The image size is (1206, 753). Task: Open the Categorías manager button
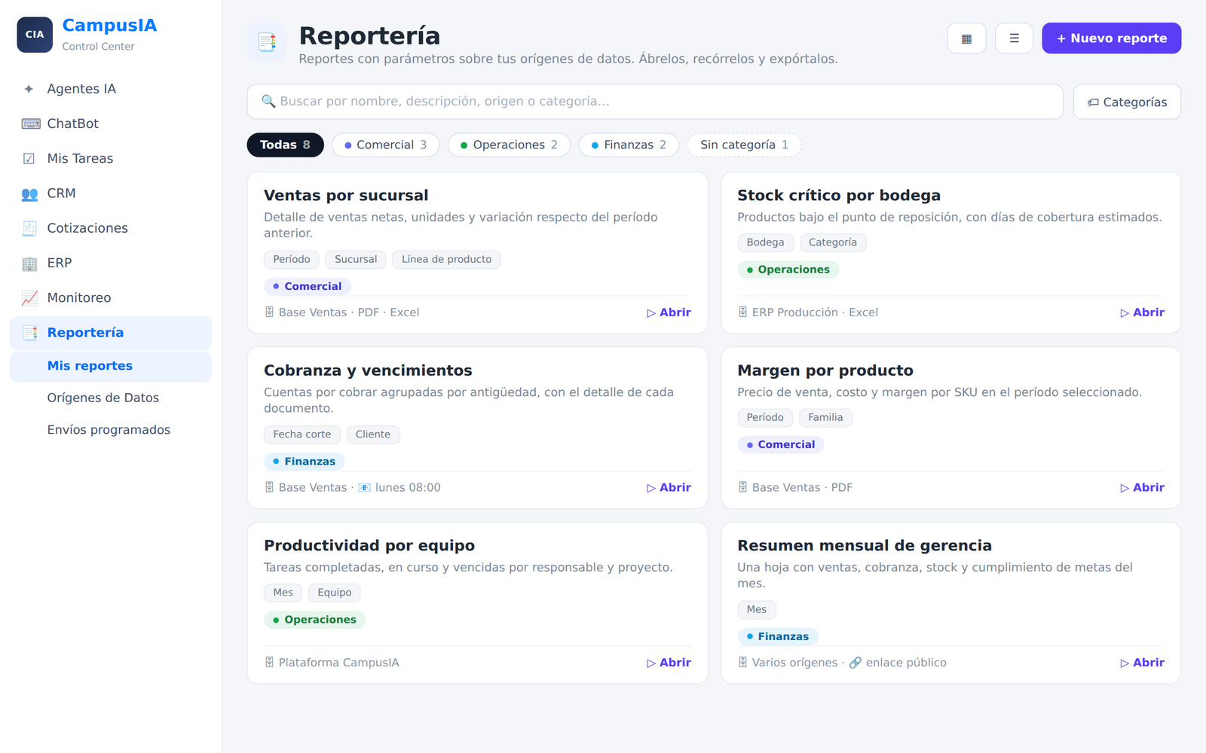pos(1127,102)
